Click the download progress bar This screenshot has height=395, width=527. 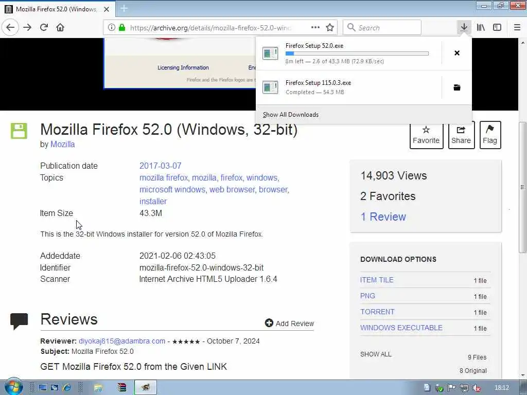tap(357, 53)
